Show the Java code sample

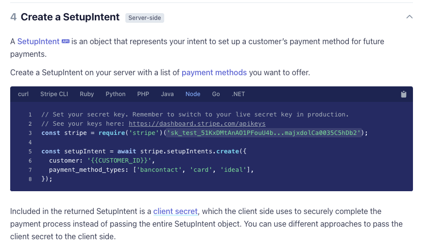click(167, 94)
